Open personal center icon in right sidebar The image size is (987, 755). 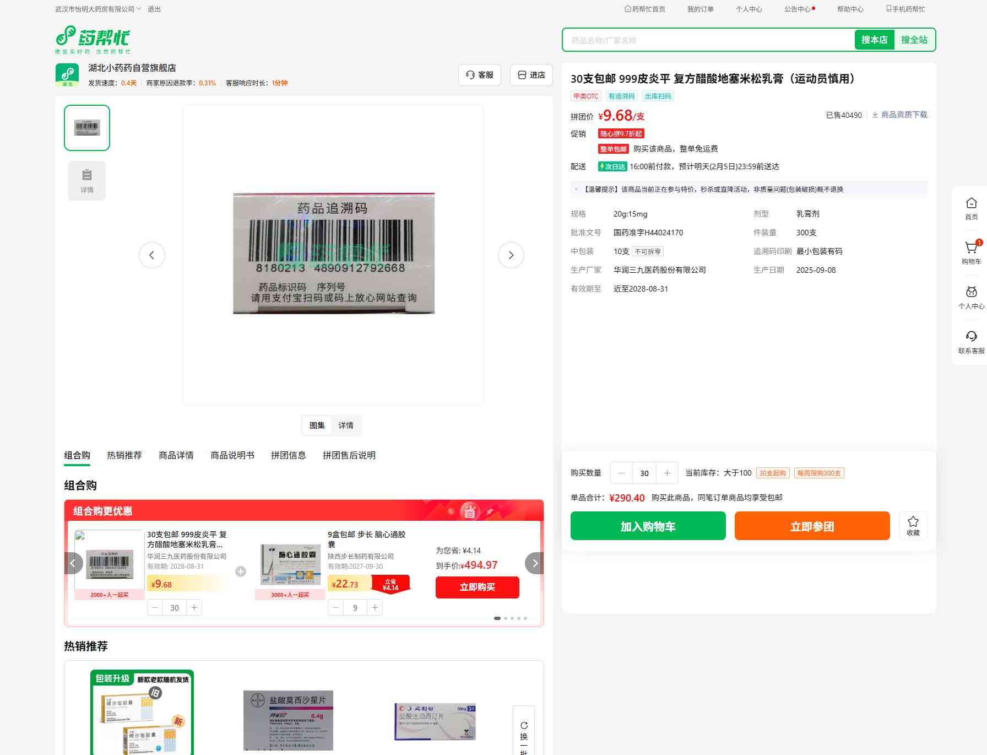pyautogui.click(x=971, y=293)
